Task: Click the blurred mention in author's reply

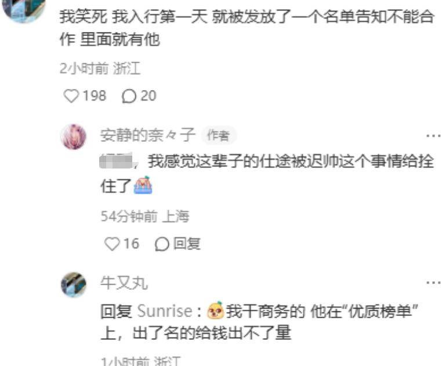Action: pos(117,161)
